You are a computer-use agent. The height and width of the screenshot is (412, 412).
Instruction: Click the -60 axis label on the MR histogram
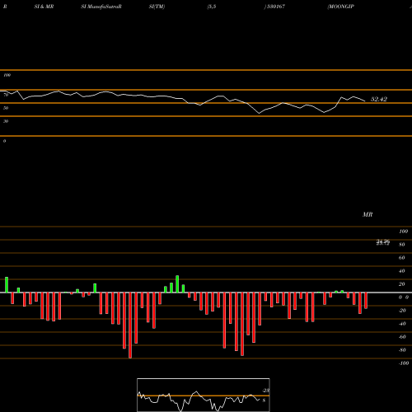click(402, 337)
